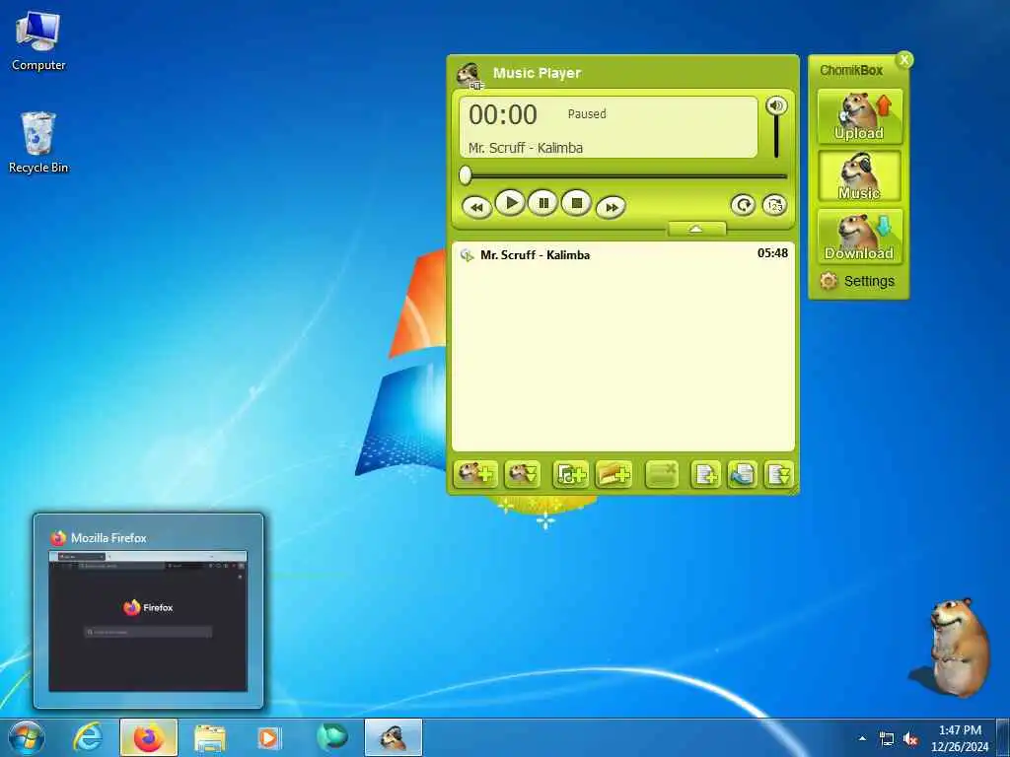This screenshot has width=1010, height=757.
Task: Skip to next track with fast-forward button
Action: (611, 207)
